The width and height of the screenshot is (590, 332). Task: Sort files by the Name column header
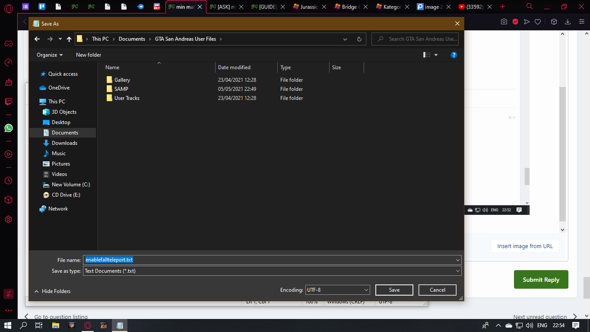(112, 67)
